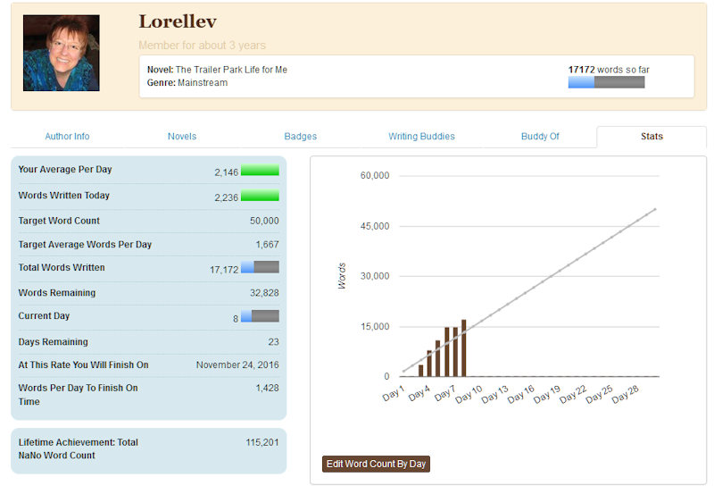
Task: Click the Stats tab
Action: (652, 137)
